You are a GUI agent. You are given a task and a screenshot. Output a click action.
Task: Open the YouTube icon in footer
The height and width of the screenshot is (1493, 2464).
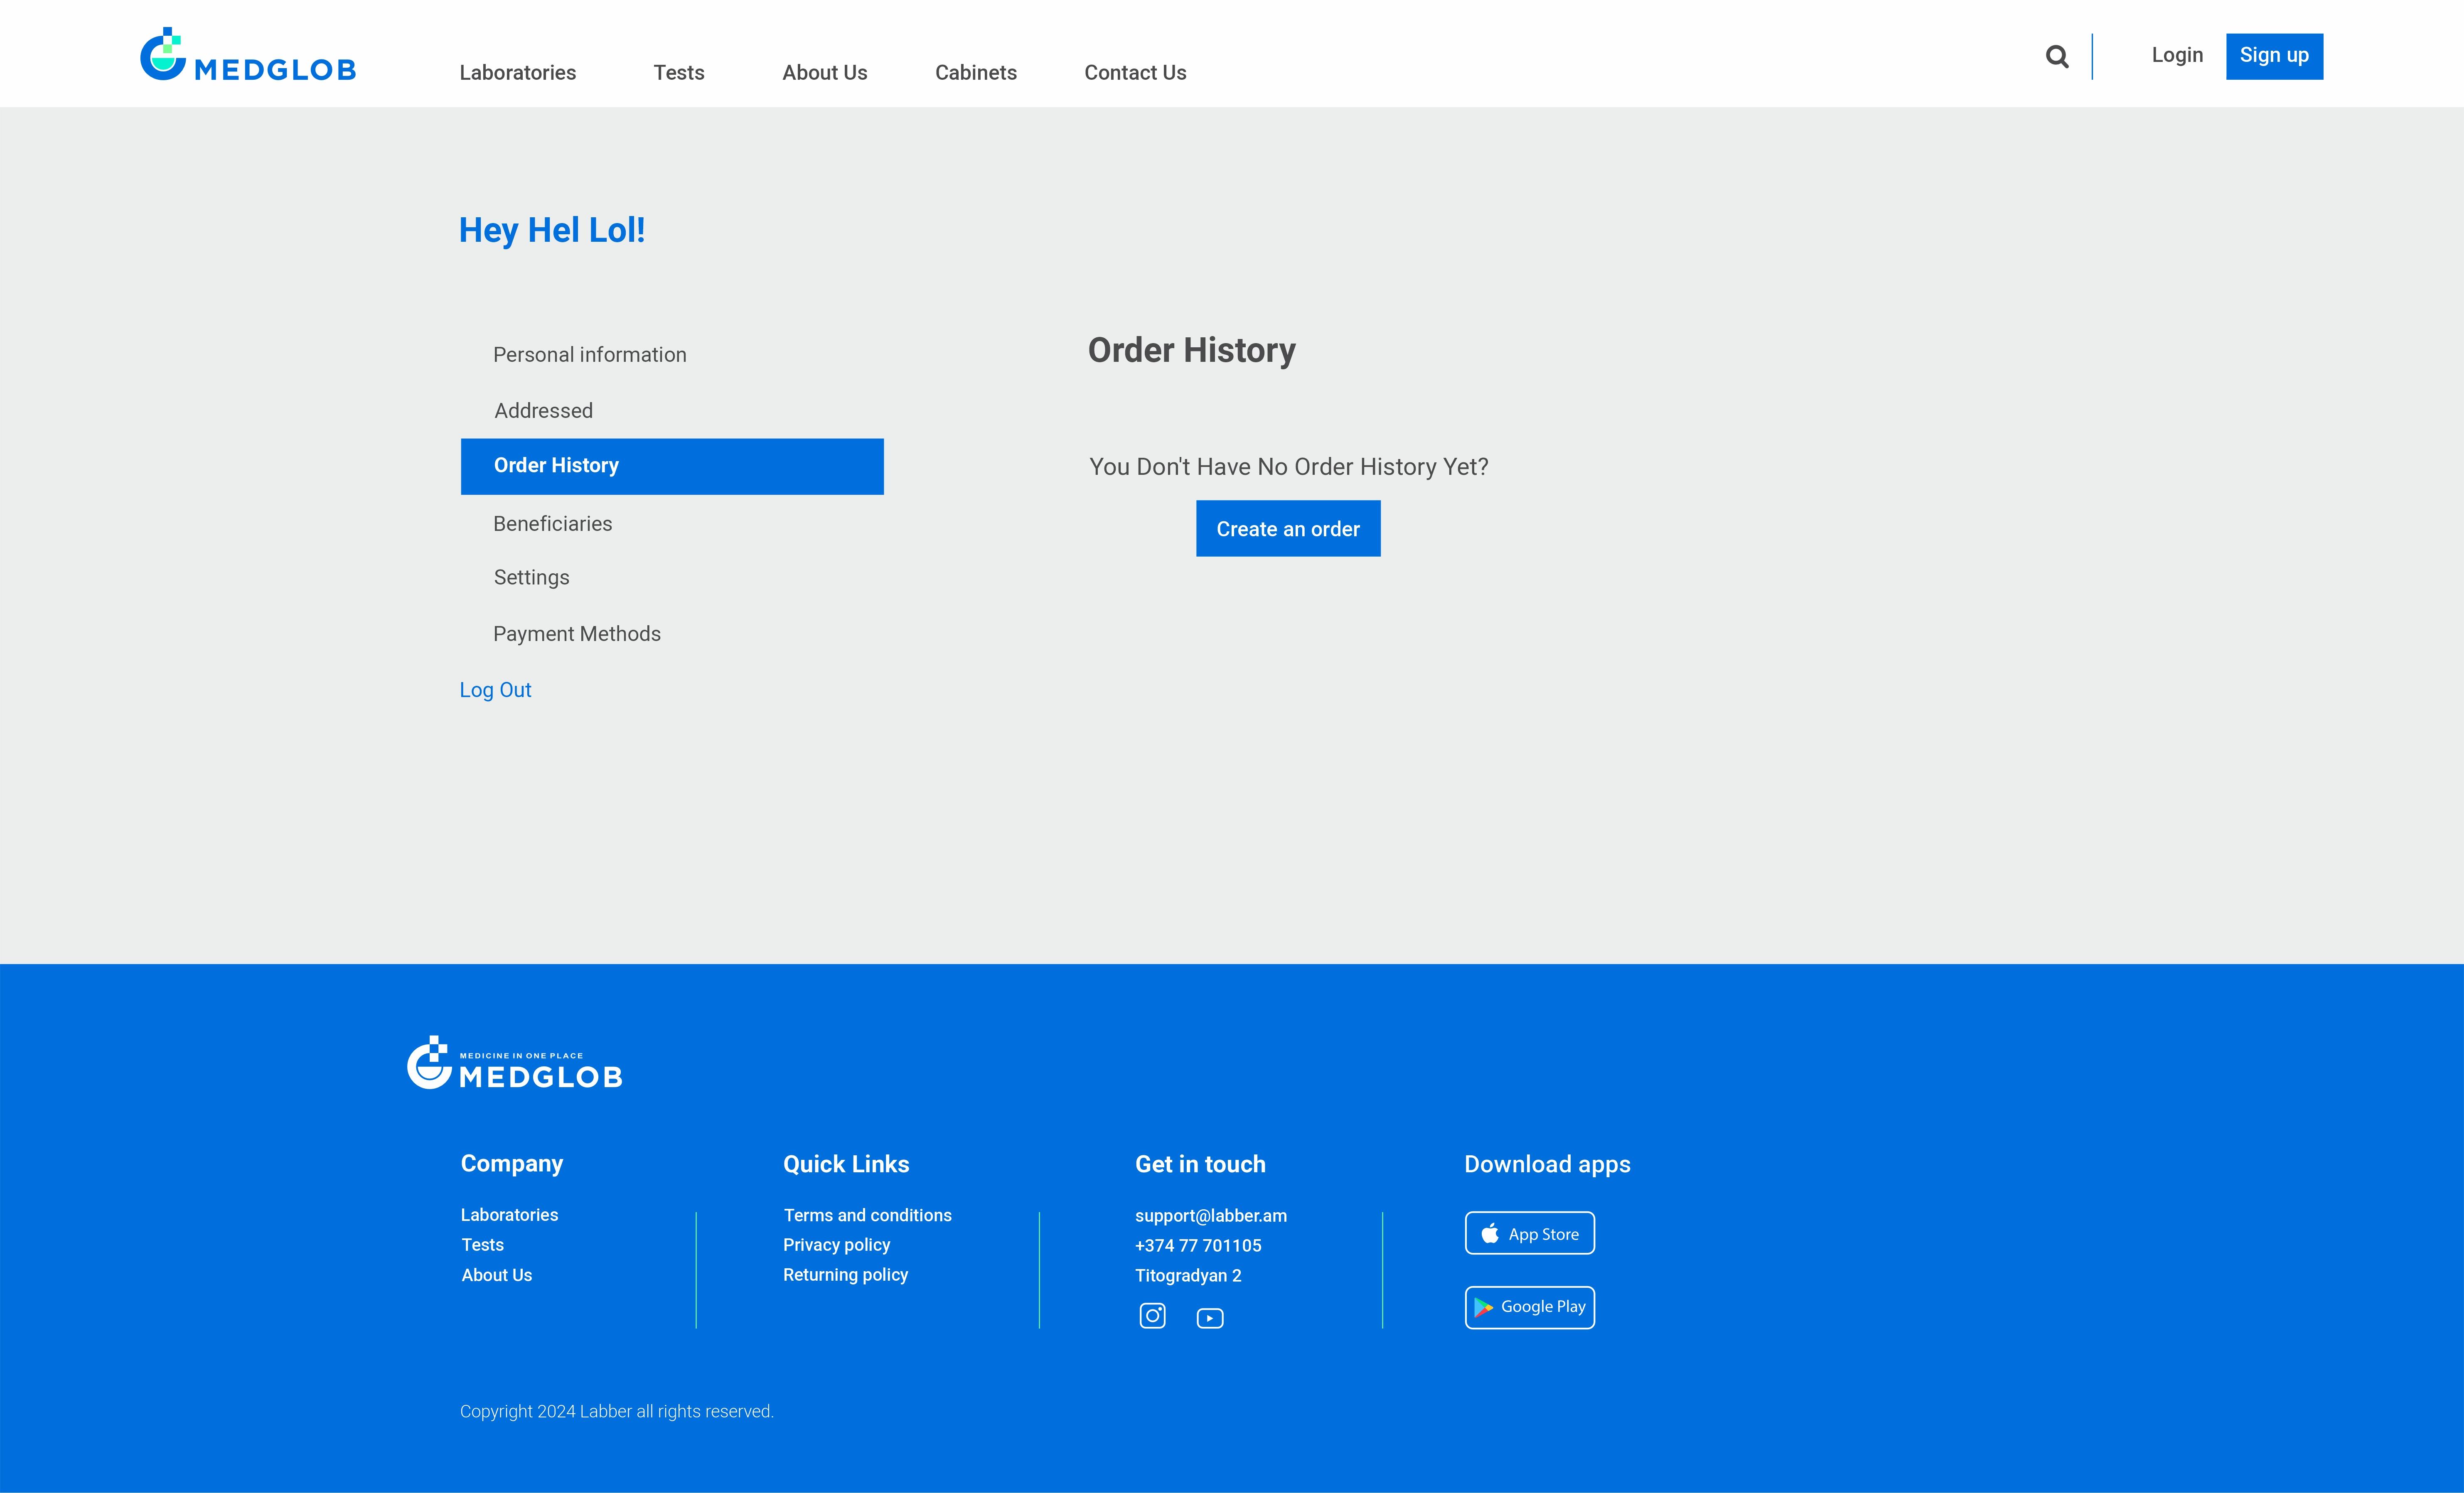(1209, 1318)
